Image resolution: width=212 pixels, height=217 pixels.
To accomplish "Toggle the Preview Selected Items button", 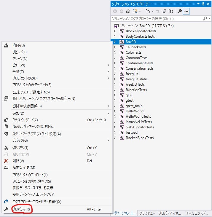I will click(x=186, y=11).
